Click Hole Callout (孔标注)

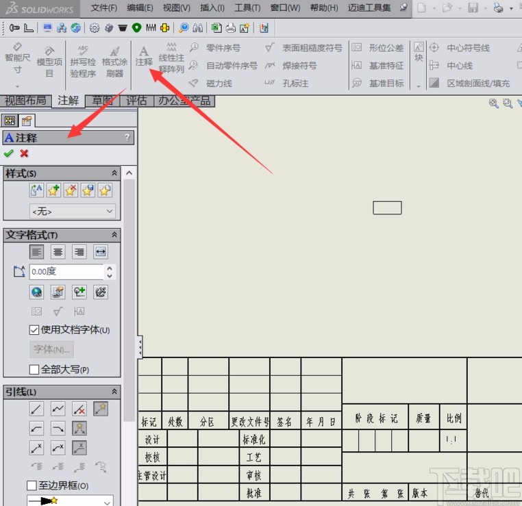coord(286,83)
